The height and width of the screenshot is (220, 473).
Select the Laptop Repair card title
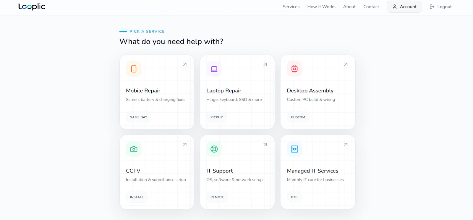click(224, 91)
